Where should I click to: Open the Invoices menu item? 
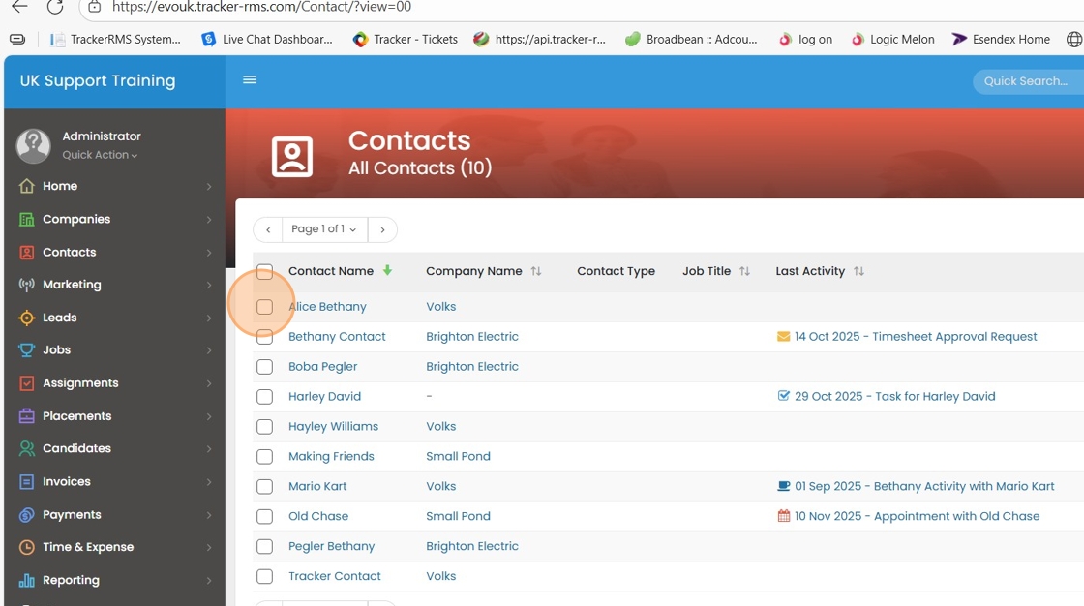coord(115,481)
